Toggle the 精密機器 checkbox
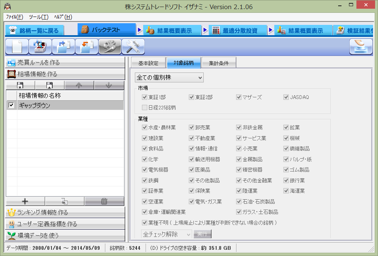 click(x=239, y=169)
